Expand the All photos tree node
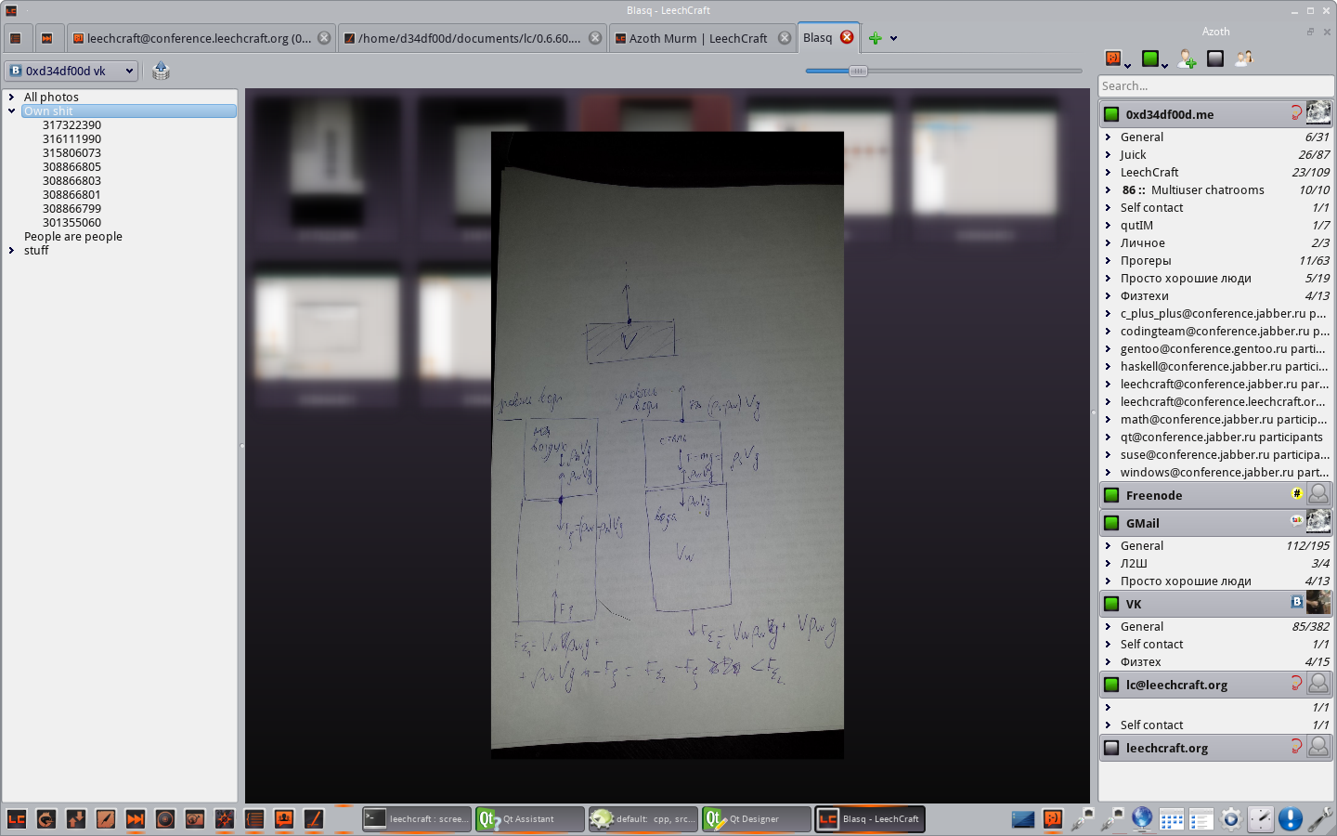Image resolution: width=1337 pixels, height=836 pixels. point(11,97)
